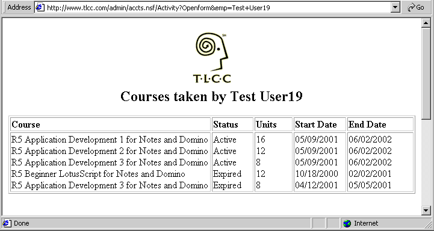Click start date 10/18/2000
This screenshot has width=434, height=231.
(317, 174)
